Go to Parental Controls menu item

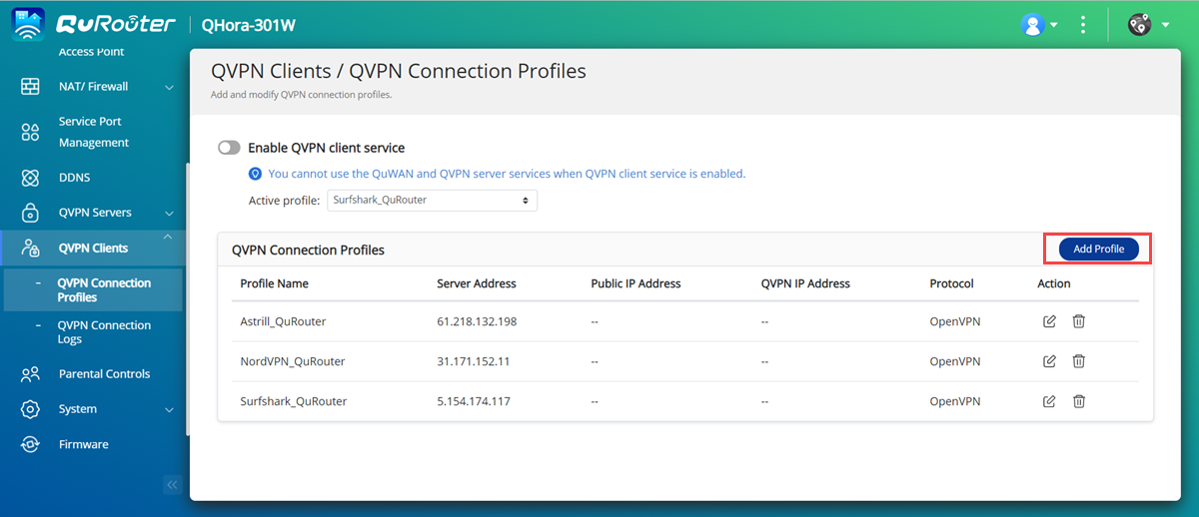point(104,374)
